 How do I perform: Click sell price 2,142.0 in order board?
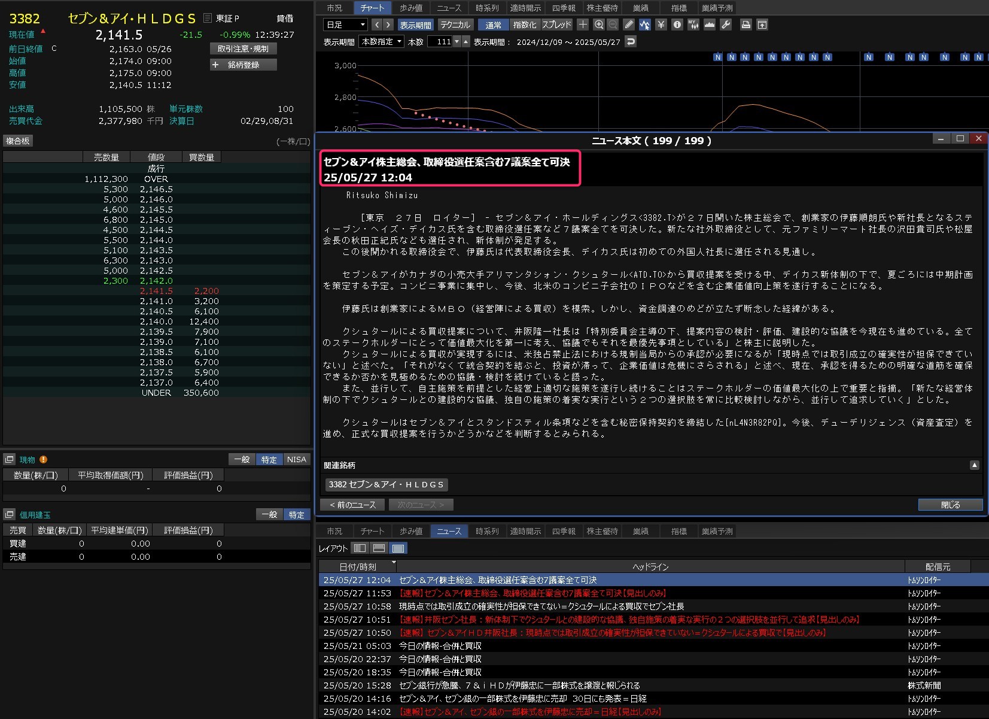pos(156,281)
